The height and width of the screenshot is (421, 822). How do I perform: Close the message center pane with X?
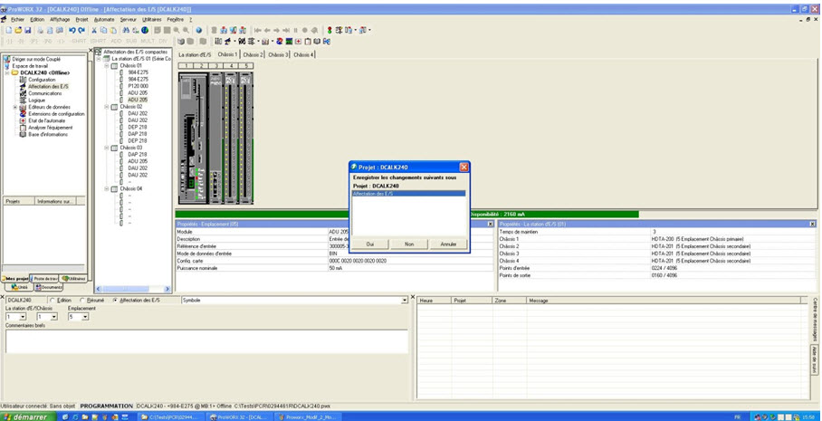413,297
